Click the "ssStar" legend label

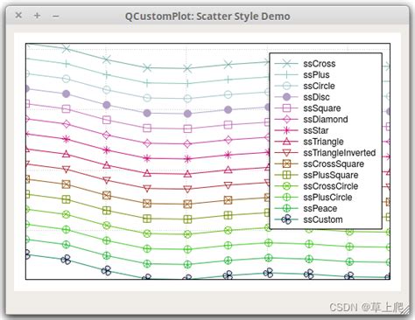[316, 130]
